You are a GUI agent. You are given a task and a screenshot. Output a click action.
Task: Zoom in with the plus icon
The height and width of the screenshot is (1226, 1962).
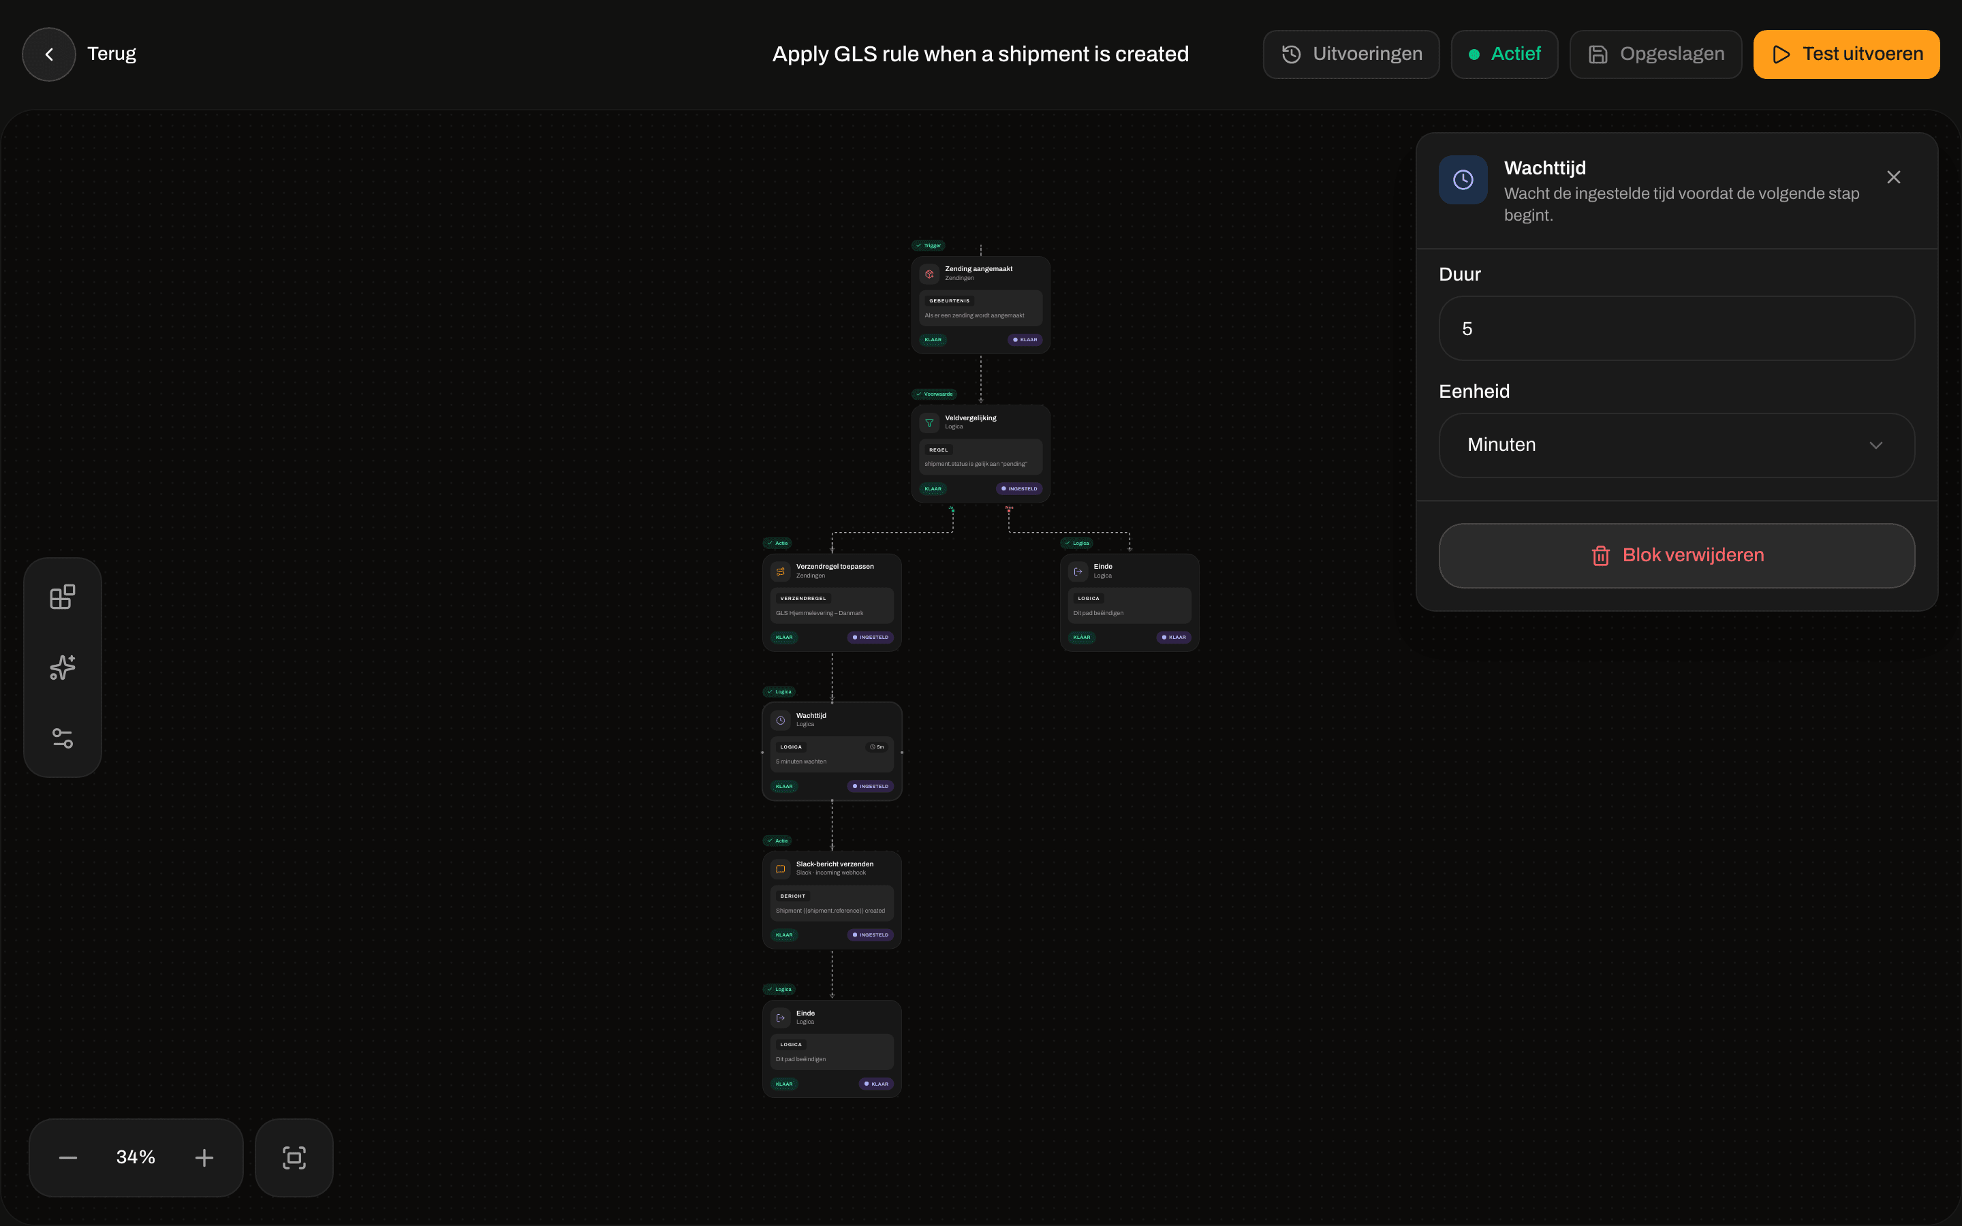[204, 1158]
